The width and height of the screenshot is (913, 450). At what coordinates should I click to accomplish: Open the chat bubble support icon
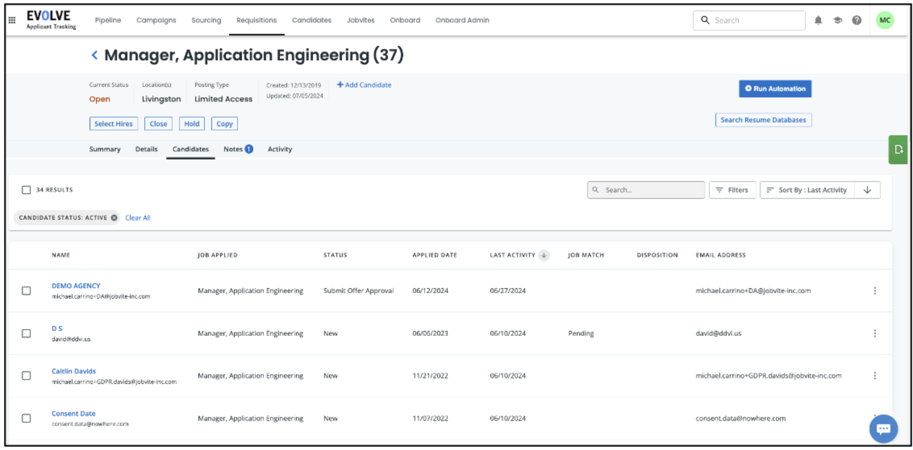[x=884, y=429]
